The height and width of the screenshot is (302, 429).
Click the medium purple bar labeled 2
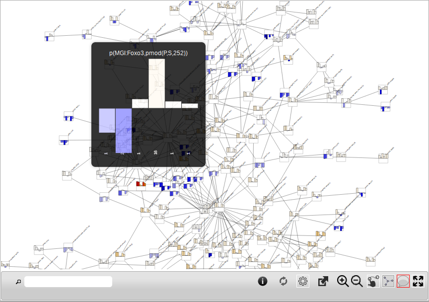pyautogui.click(x=124, y=131)
